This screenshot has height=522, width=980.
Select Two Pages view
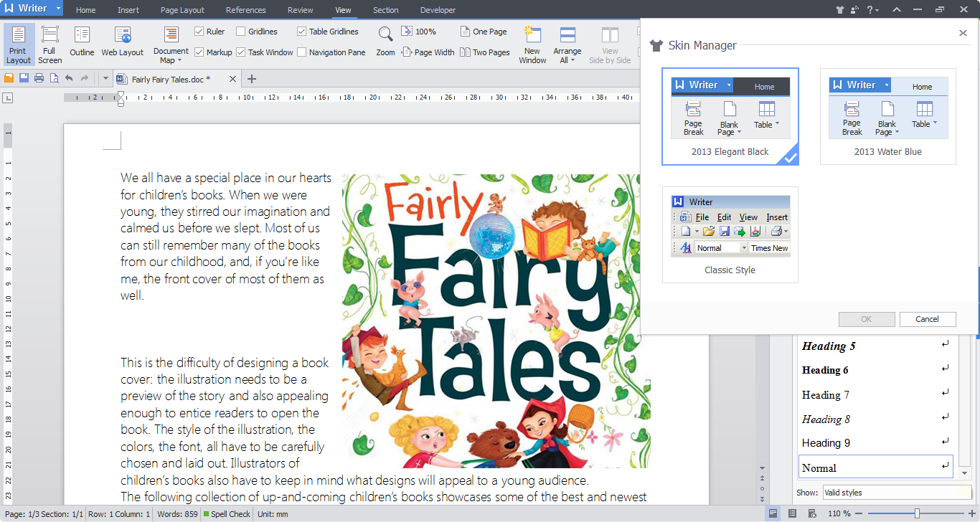485,52
